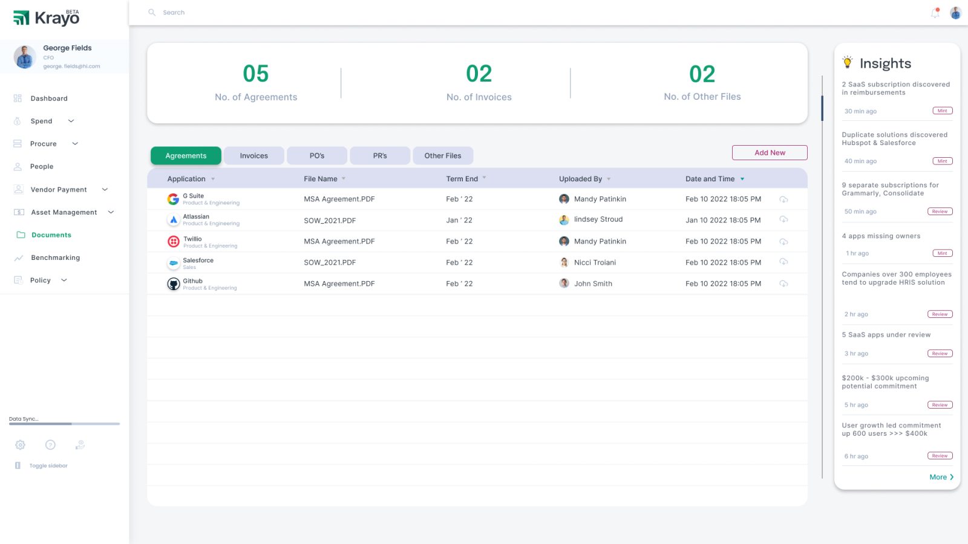Open the Application column sort arrow
968x544 pixels.
pyautogui.click(x=213, y=179)
